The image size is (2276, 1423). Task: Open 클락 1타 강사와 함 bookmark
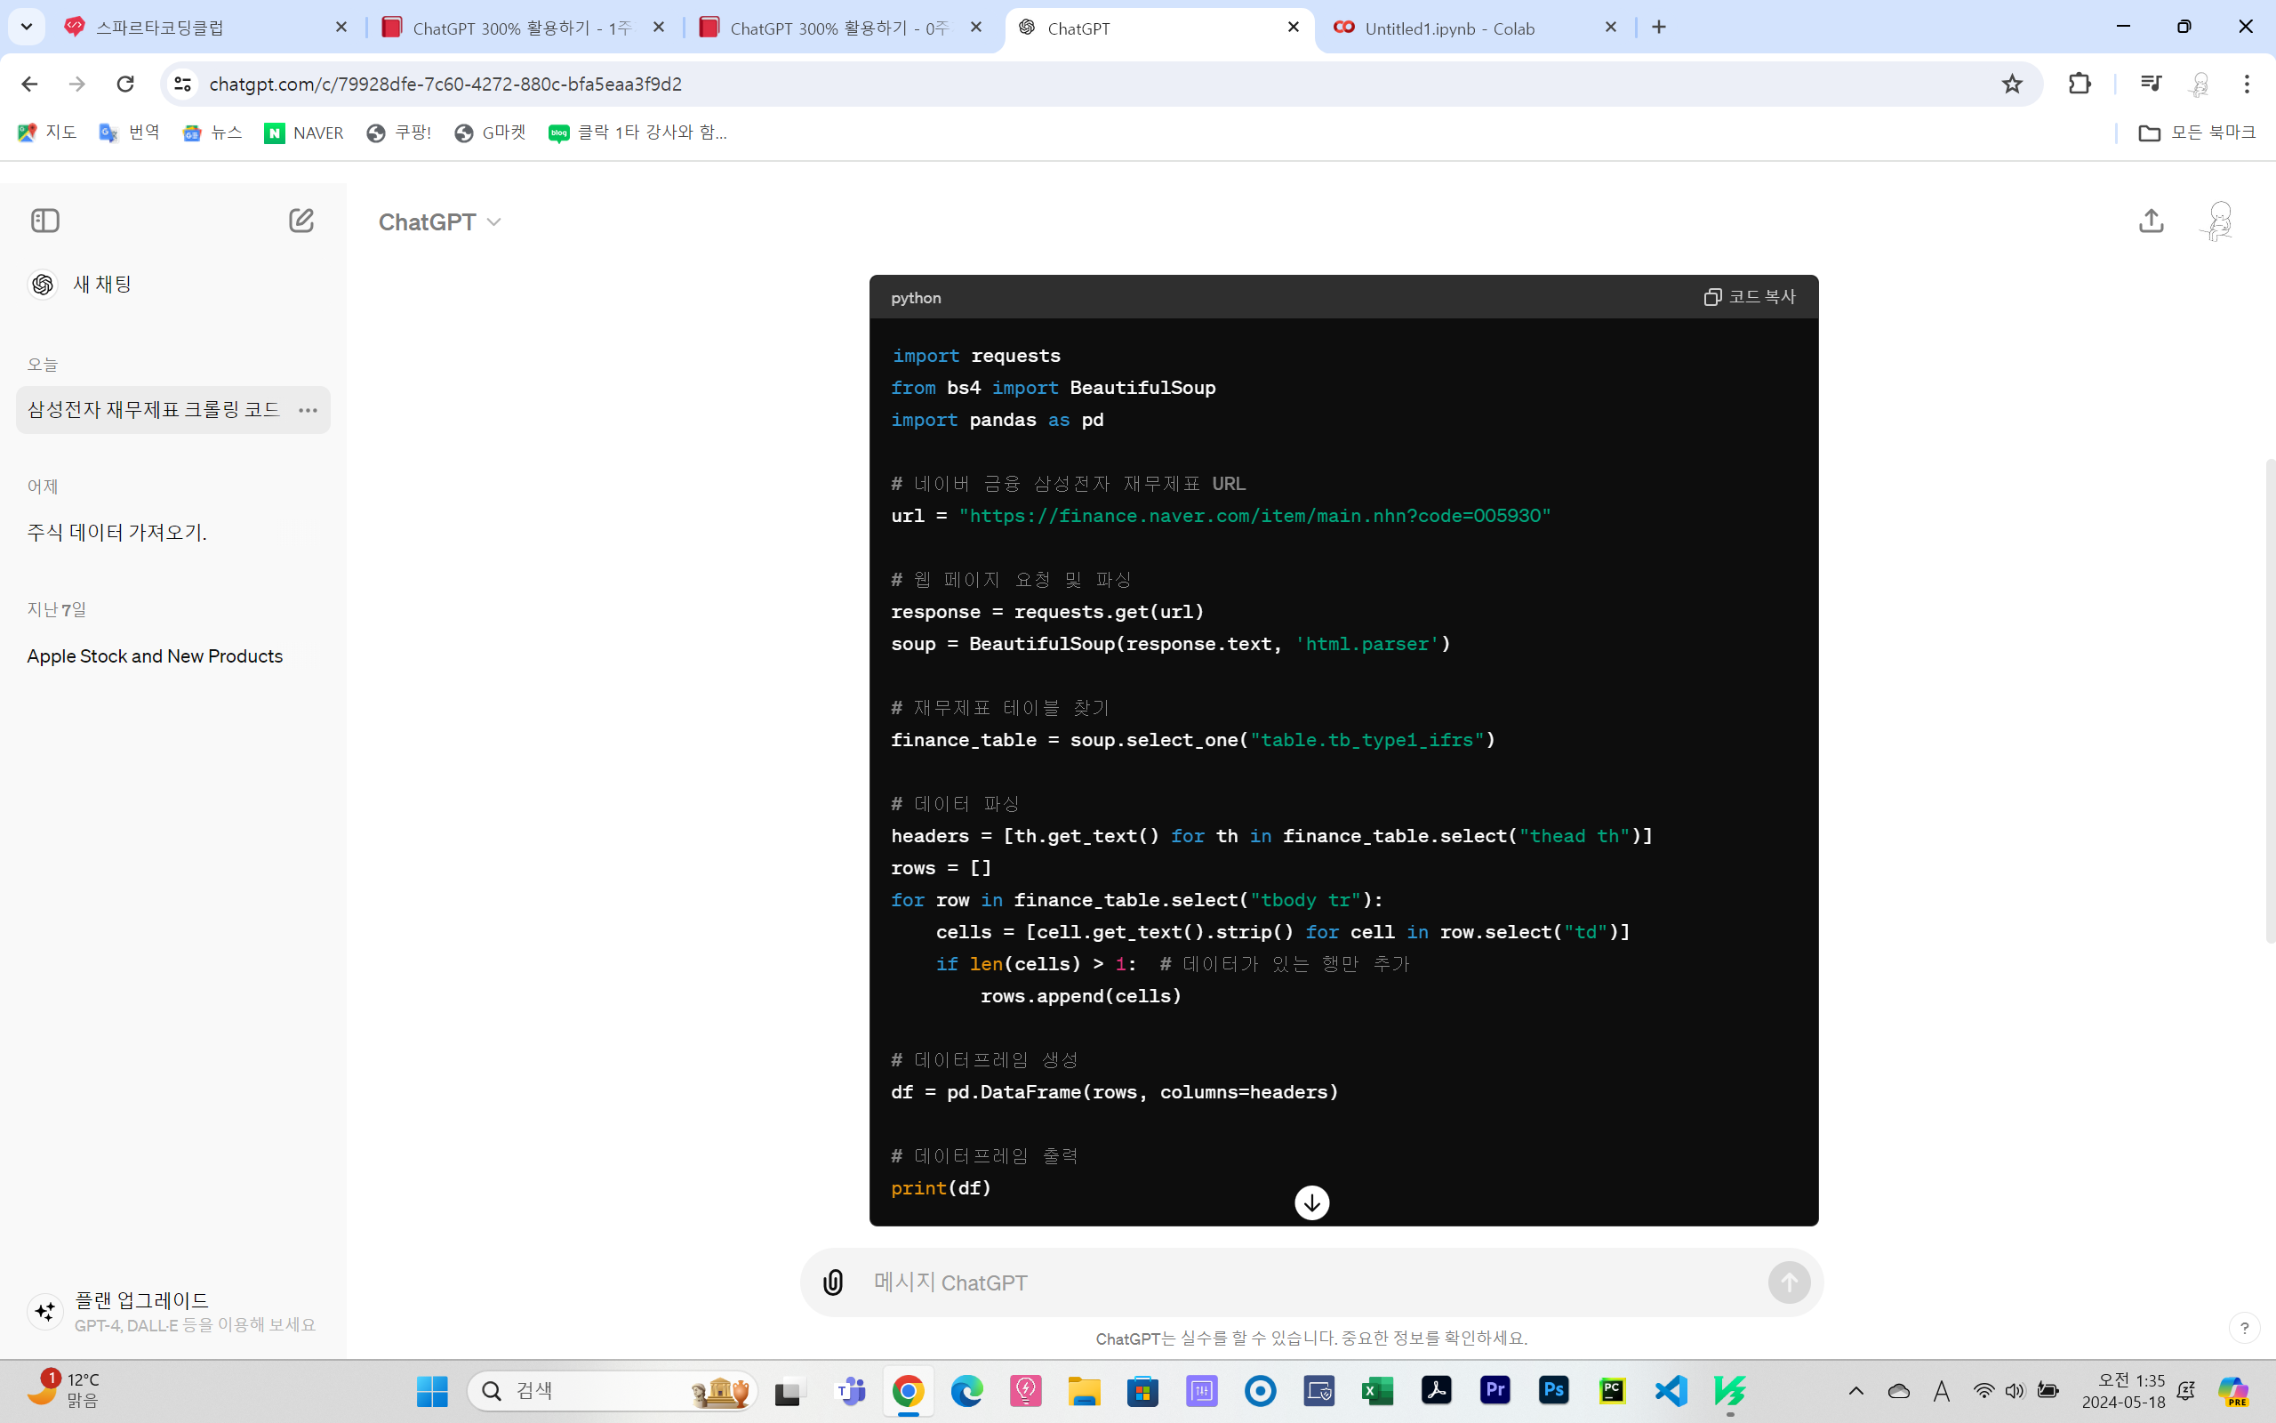637,133
